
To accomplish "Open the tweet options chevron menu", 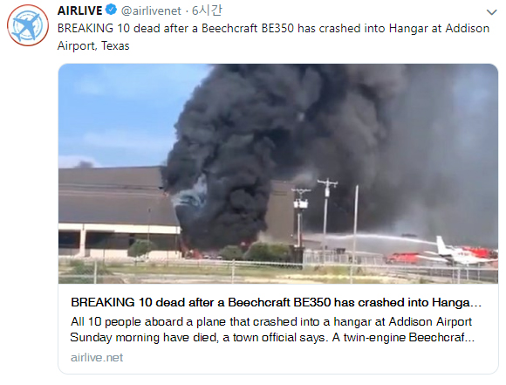I will 491,12.
